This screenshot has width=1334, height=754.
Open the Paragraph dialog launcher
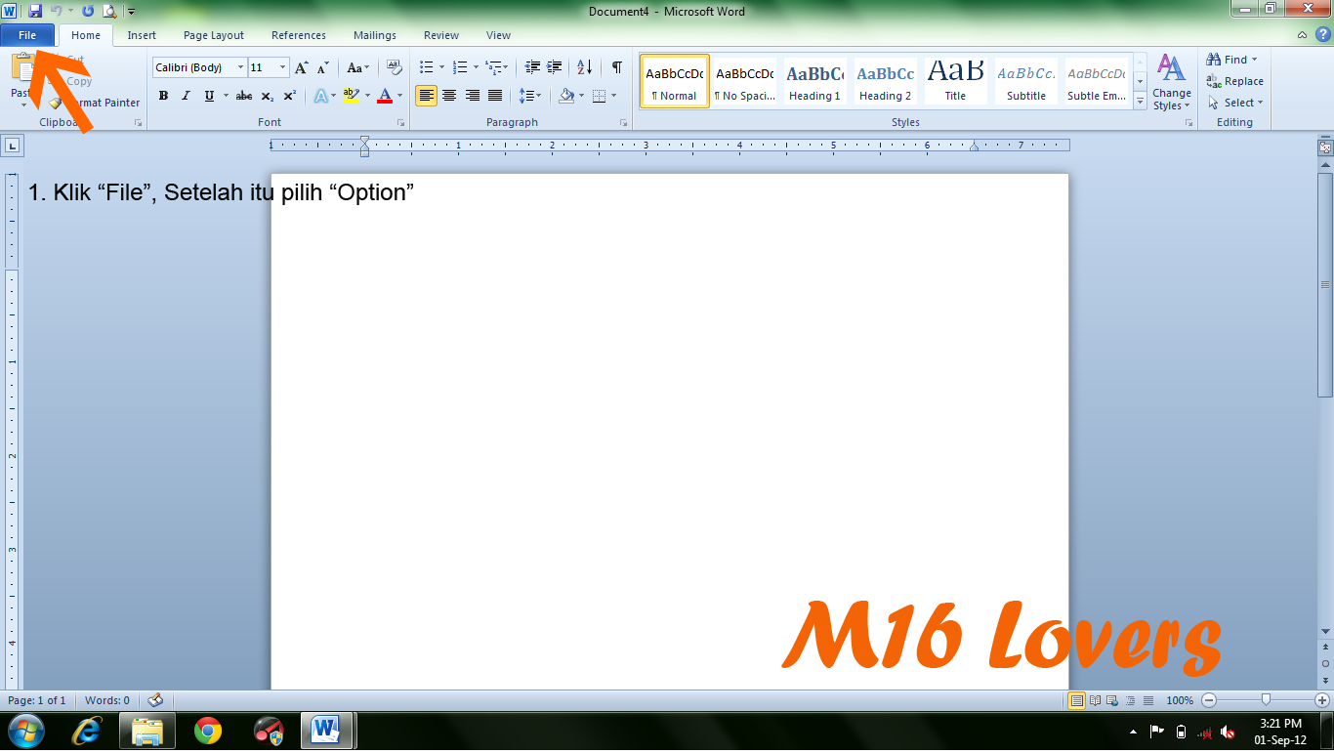coord(623,123)
